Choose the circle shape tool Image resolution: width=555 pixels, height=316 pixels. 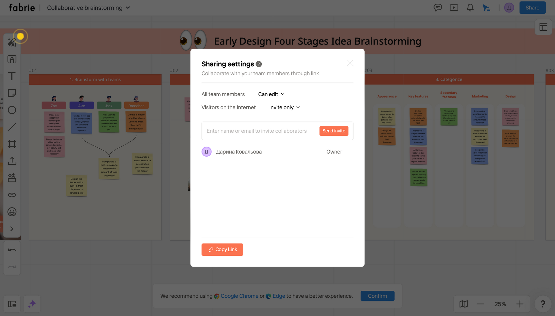[x=12, y=110]
